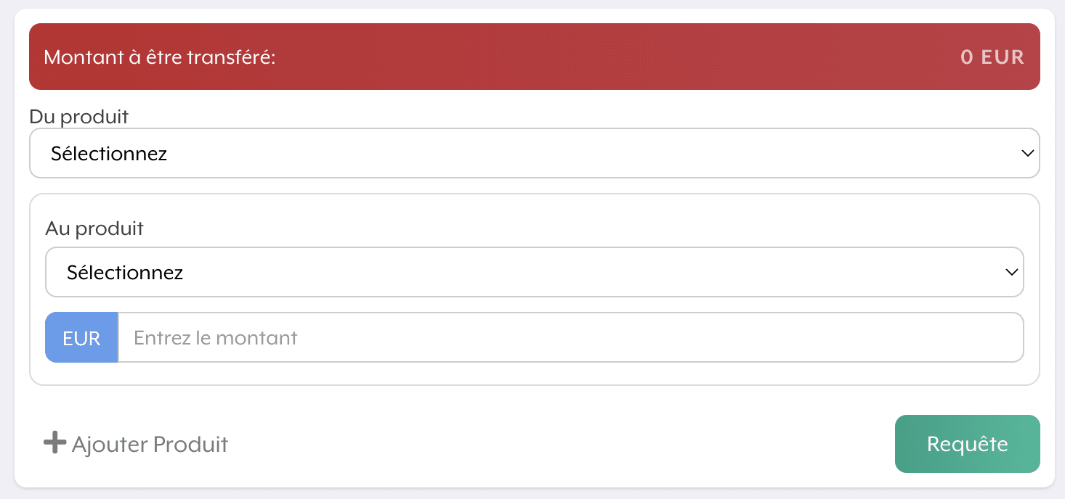Click the Ajouter Produit link
Image resolution: width=1065 pixels, height=499 pixels.
click(150, 444)
